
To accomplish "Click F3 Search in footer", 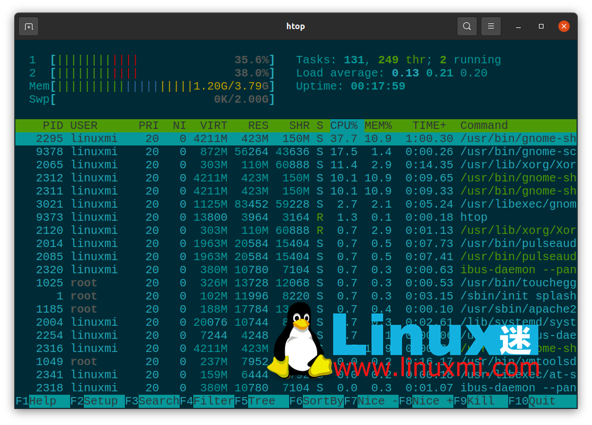I will pos(152,401).
